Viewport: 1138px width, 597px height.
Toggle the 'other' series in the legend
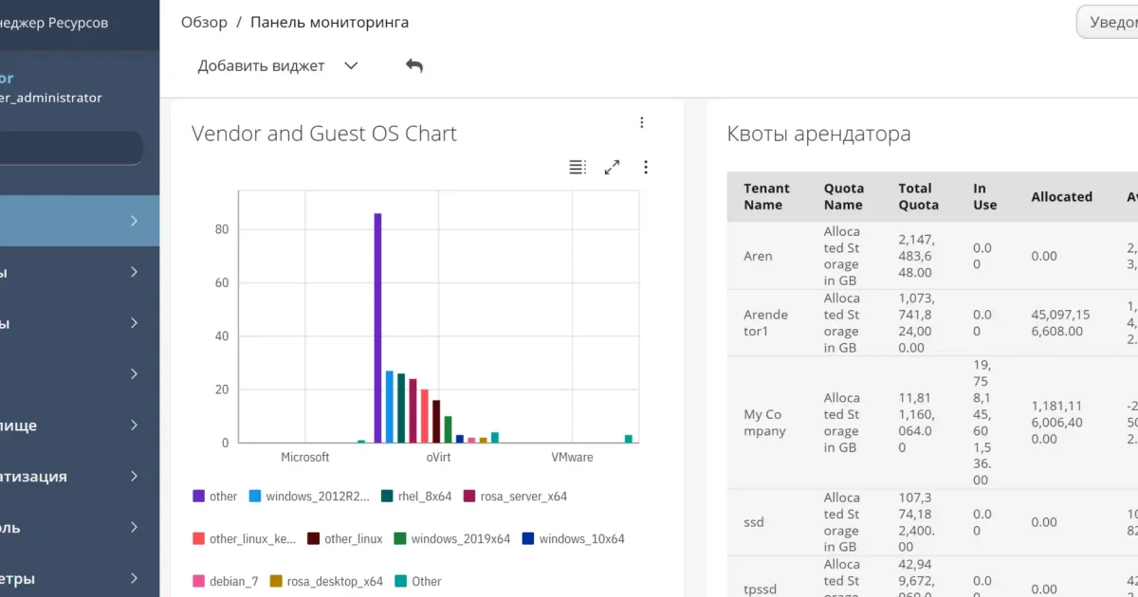point(215,496)
